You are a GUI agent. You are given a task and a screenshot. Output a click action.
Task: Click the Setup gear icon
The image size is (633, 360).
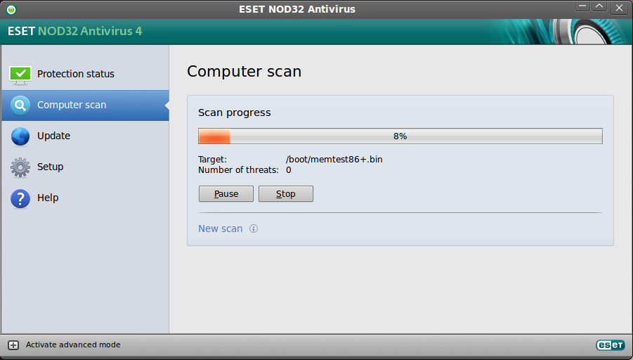pos(20,167)
